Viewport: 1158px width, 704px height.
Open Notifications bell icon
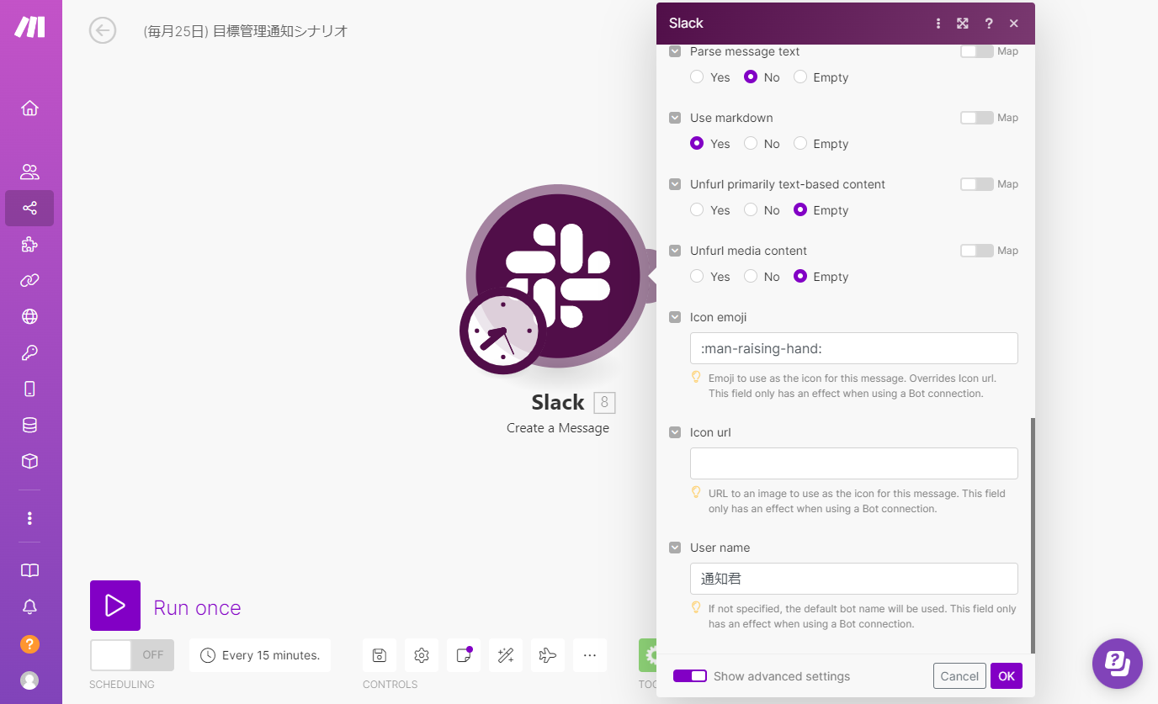(x=29, y=606)
